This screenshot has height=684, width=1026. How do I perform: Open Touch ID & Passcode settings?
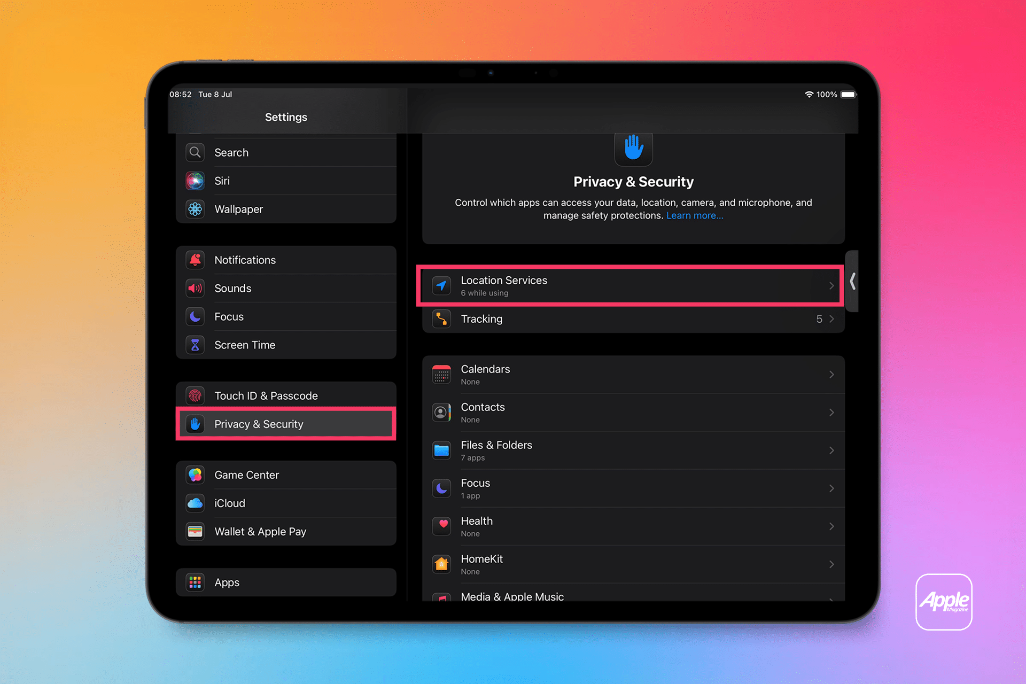pyautogui.click(x=286, y=394)
